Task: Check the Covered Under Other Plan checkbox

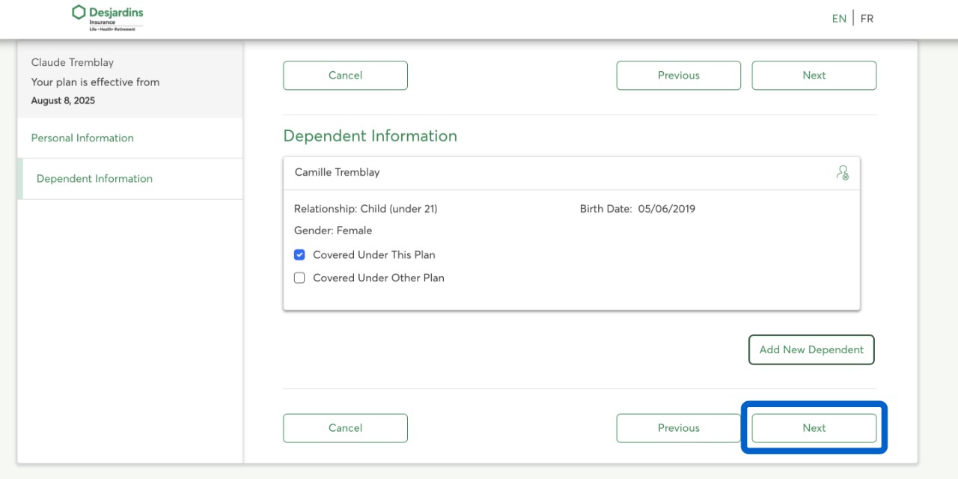Action: pos(299,278)
